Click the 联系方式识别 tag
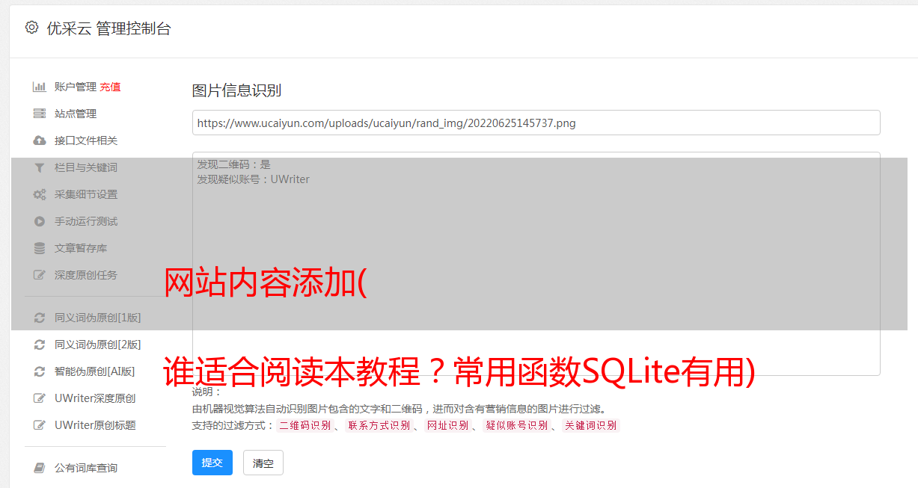This screenshot has width=918, height=488. [379, 425]
